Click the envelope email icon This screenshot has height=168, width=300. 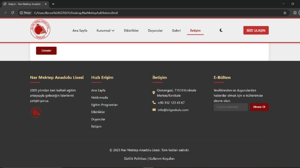pyautogui.click(x=154, y=110)
